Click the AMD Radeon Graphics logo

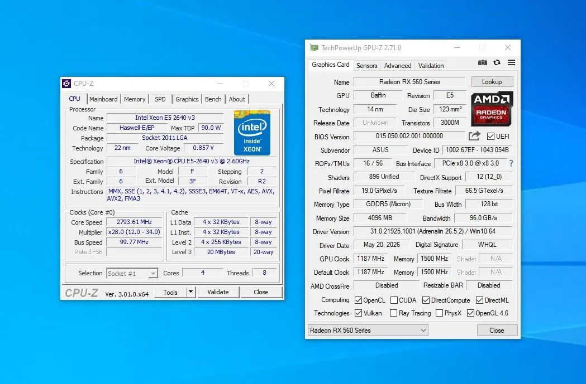tap(492, 109)
